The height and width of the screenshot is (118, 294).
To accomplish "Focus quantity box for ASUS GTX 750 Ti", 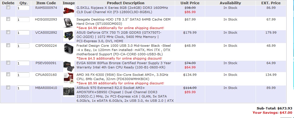I will (x=23, y=32).
